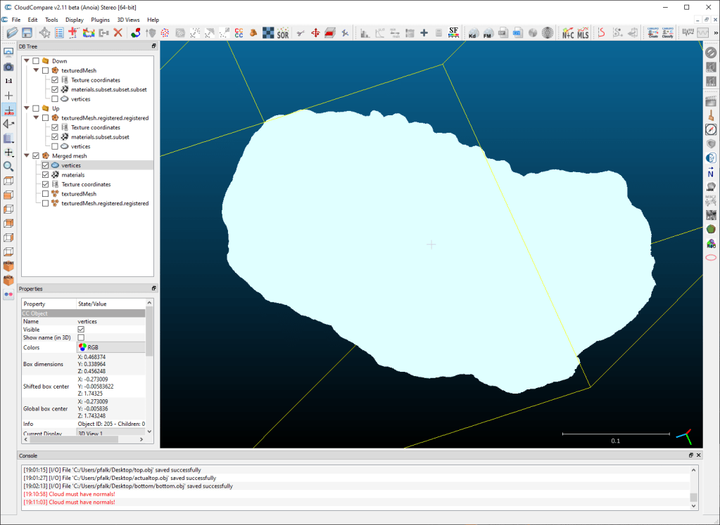
Task: Enable the Down folder checkbox
Action: coord(36,61)
